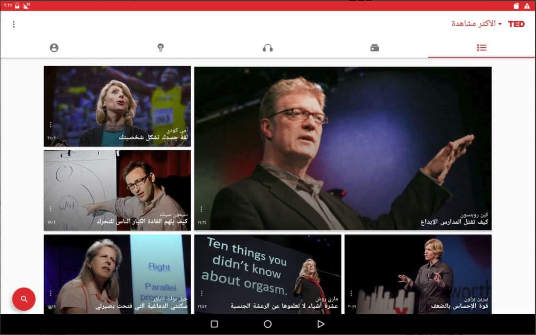Click the TED logo

(516, 24)
